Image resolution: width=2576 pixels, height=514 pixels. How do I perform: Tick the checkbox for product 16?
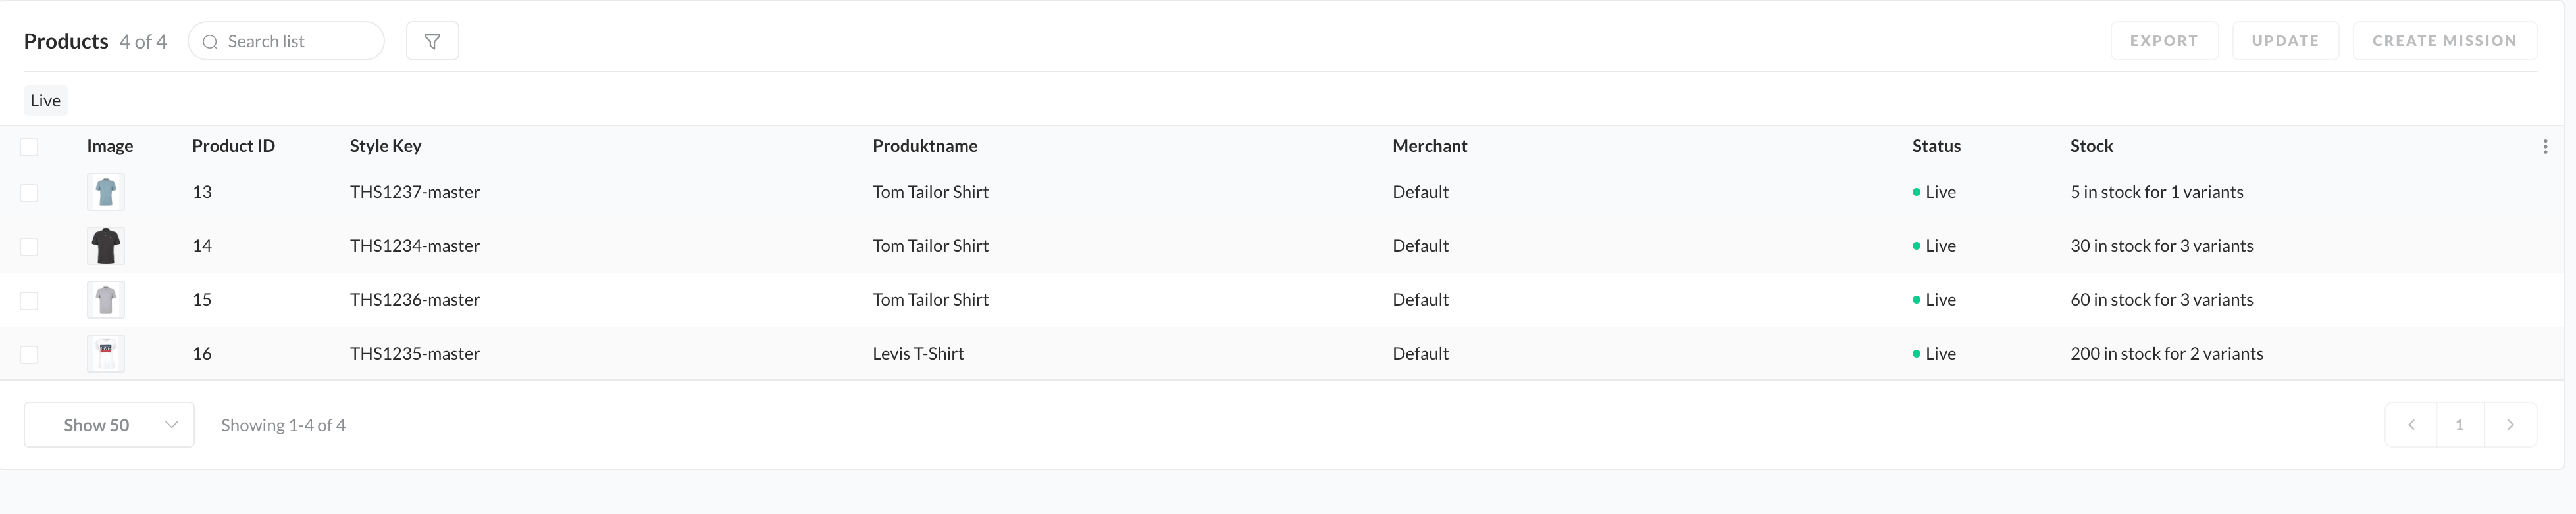[29, 354]
